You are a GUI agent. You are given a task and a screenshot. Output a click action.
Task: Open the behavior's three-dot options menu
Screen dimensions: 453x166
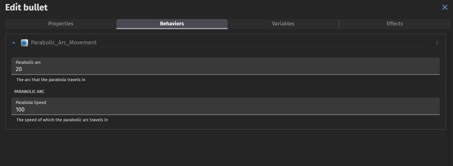coord(437,43)
